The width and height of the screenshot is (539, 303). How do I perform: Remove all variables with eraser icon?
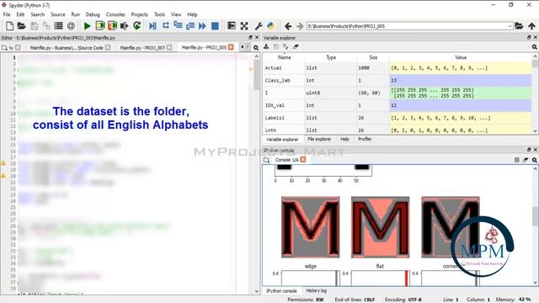click(x=296, y=47)
